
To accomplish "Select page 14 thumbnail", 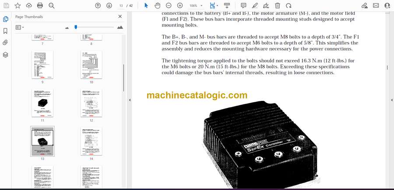I will click(x=91, y=141).
